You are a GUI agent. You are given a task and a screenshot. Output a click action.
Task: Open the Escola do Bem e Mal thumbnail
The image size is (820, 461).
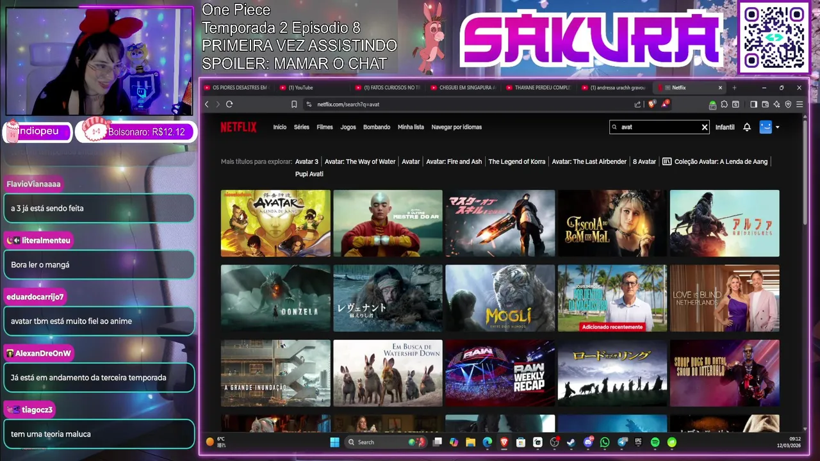(x=612, y=223)
